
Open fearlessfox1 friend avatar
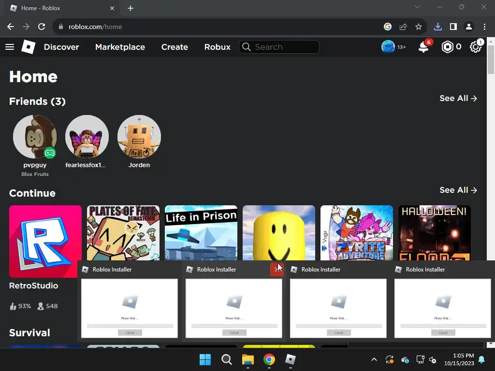(87, 136)
